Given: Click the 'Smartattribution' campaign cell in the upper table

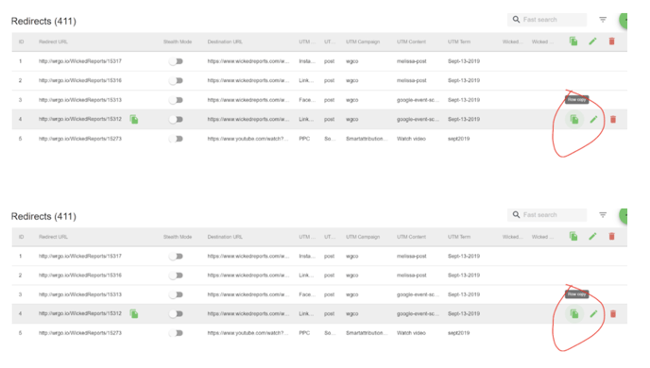Looking at the screenshot, I should pos(367,139).
